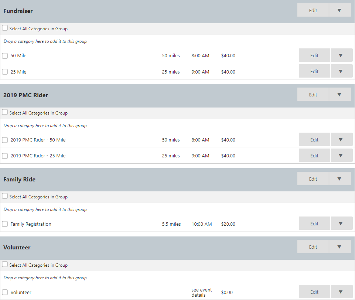Tick the 50 Mile category checkbox
Viewport: 355px width, 300px height.
click(5, 56)
